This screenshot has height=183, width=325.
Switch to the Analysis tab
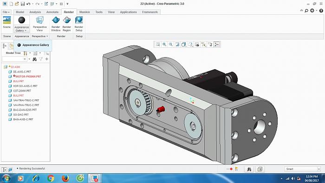click(35, 12)
